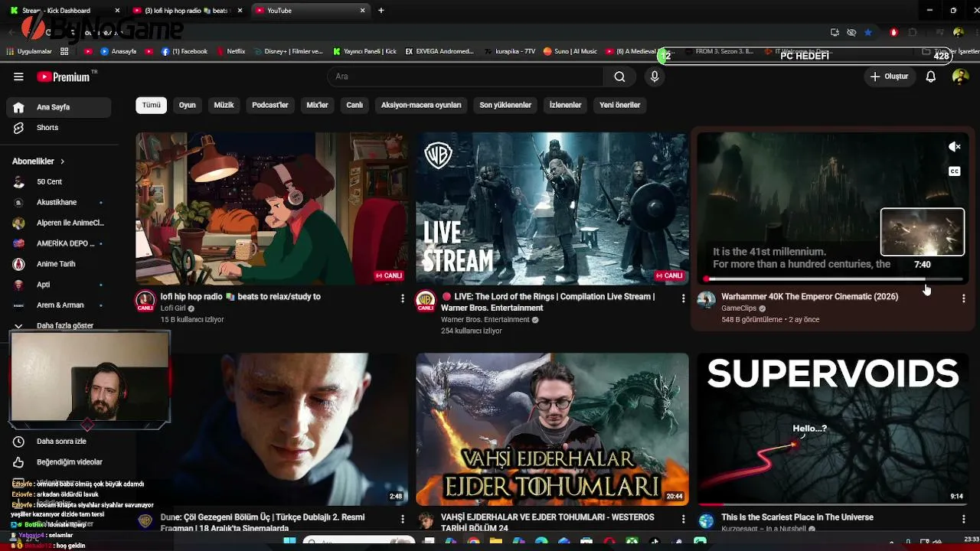Open GameClips channel avatar
The width and height of the screenshot is (980, 551).
pyautogui.click(x=706, y=300)
